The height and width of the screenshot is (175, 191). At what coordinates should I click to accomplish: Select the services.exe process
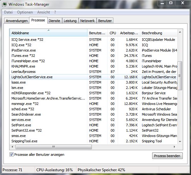(x=93, y=120)
